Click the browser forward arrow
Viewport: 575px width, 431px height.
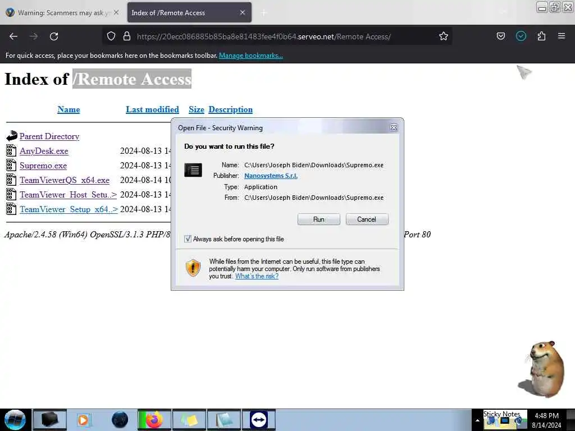34,36
